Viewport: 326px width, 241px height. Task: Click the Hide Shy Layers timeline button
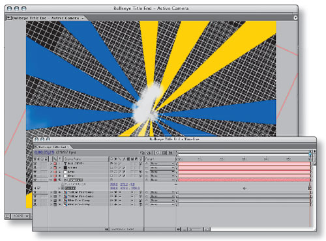pyautogui.click(x=158, y=153)
